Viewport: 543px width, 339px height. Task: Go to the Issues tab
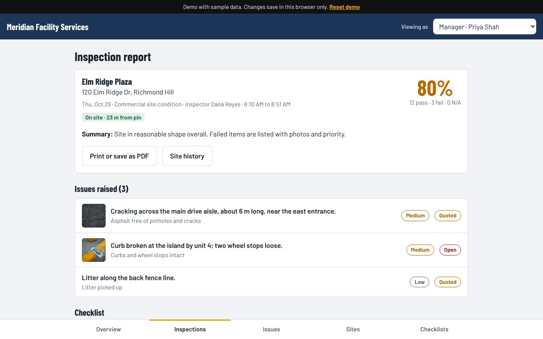[x=271, y=329]
